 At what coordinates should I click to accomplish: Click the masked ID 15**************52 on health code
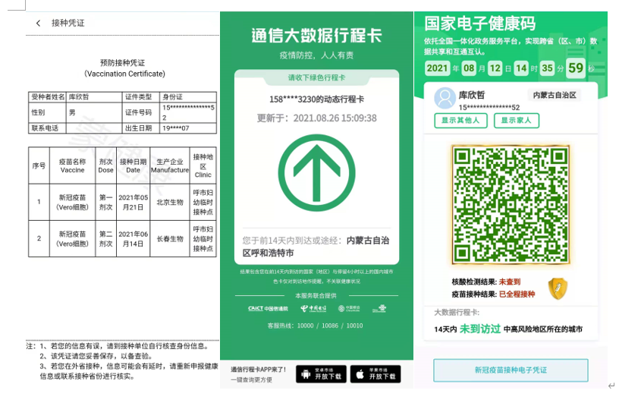(x=489, y=108)
